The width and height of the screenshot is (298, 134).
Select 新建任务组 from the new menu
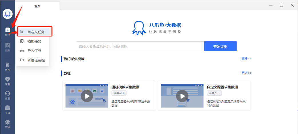point(33,60)
